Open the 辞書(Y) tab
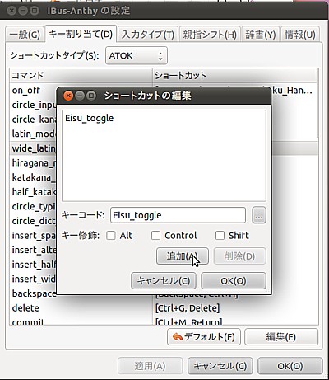This screenshot has height=380, width=329. [x=261, y=35]
